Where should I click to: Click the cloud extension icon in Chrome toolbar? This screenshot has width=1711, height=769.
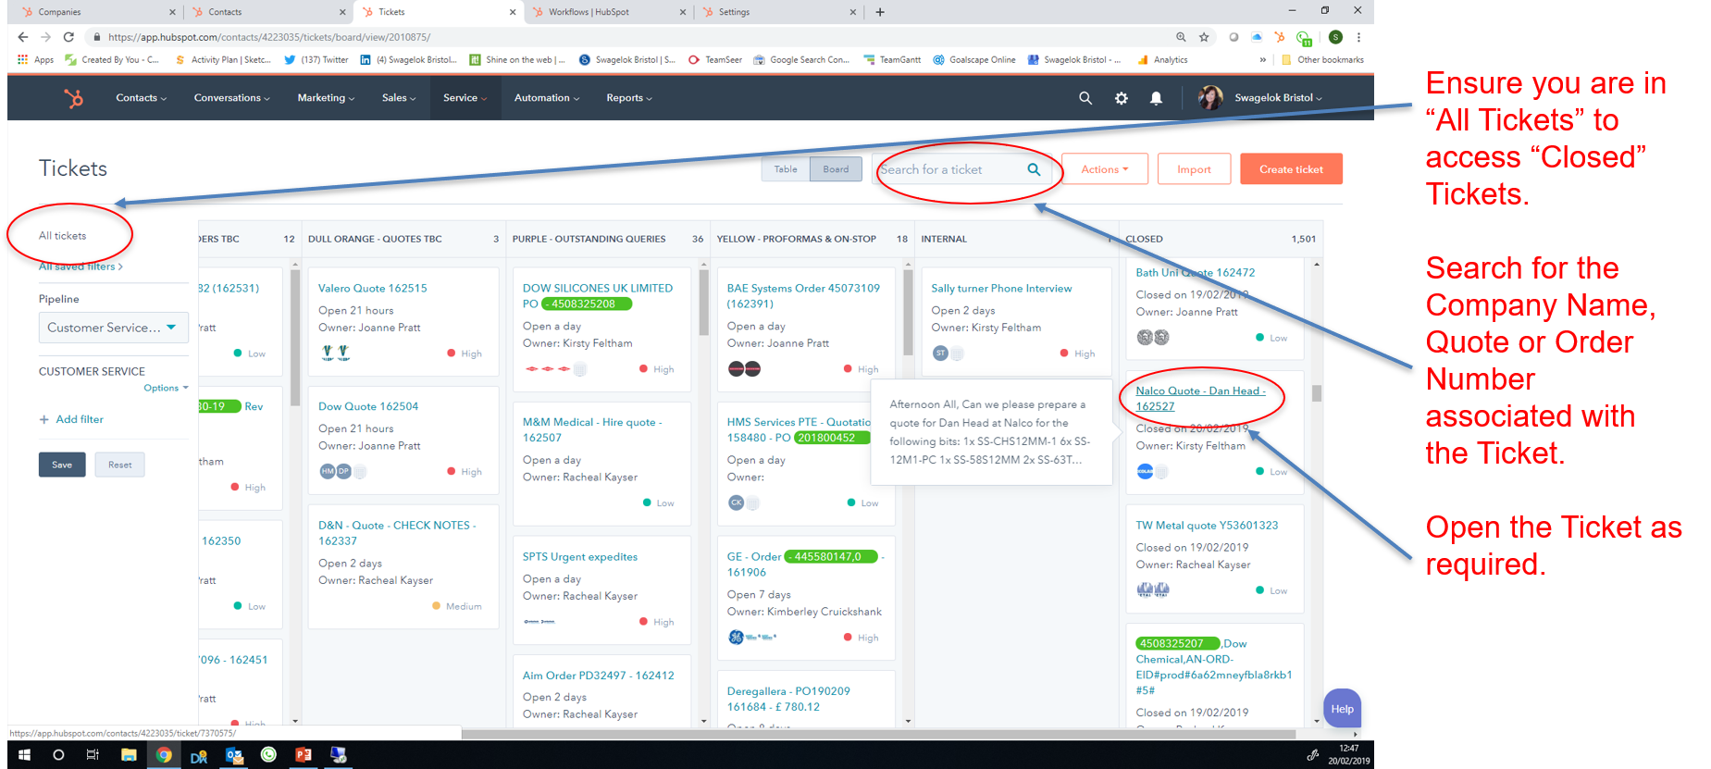tap(1257, 37)
